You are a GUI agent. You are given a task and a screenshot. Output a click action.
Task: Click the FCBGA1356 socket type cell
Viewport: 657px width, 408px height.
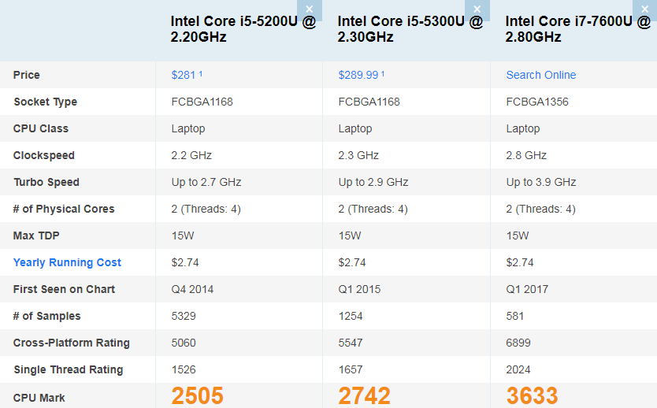pos(537,102)
